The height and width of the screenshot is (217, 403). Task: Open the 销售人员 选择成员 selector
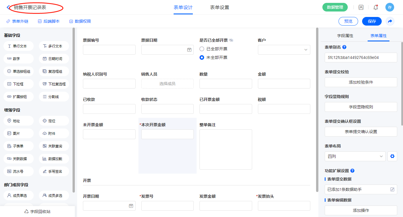click(x=167, y=84)
